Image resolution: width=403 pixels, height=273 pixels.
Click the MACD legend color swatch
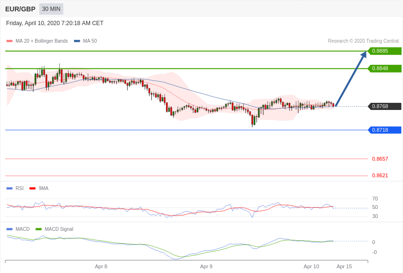click(x=9, y=229)
